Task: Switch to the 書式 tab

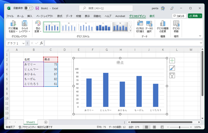Action: pyautogui.click(x=152, y=16)
